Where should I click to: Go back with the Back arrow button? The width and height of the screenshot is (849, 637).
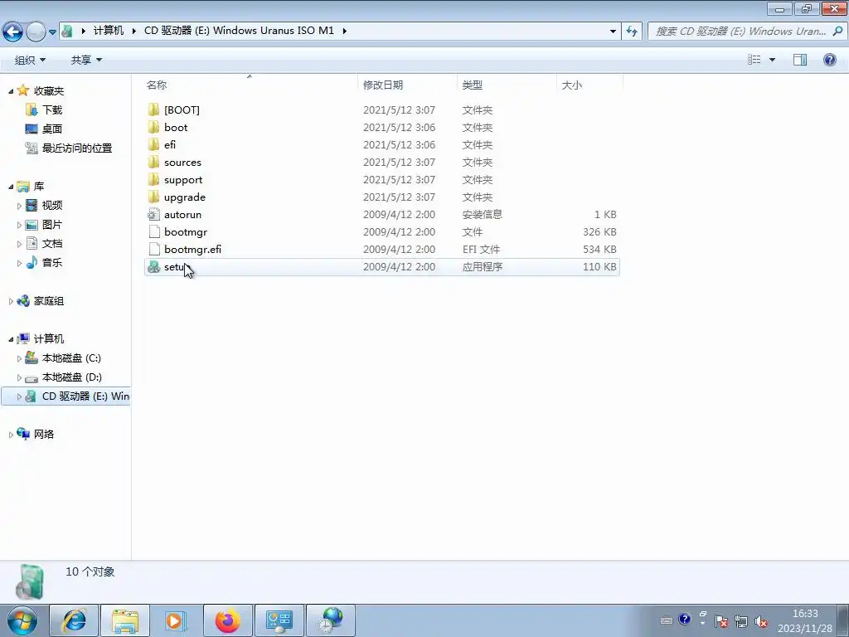(13, 32)
